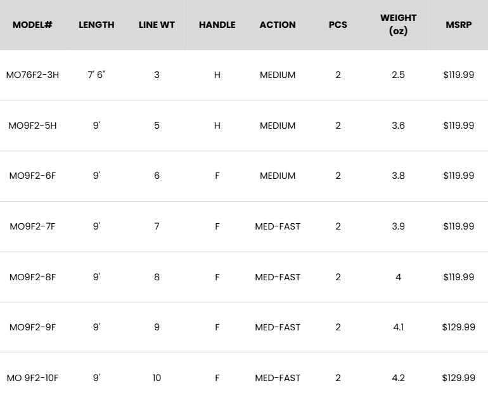Click the 4.2 weight value

coord(398,378)
